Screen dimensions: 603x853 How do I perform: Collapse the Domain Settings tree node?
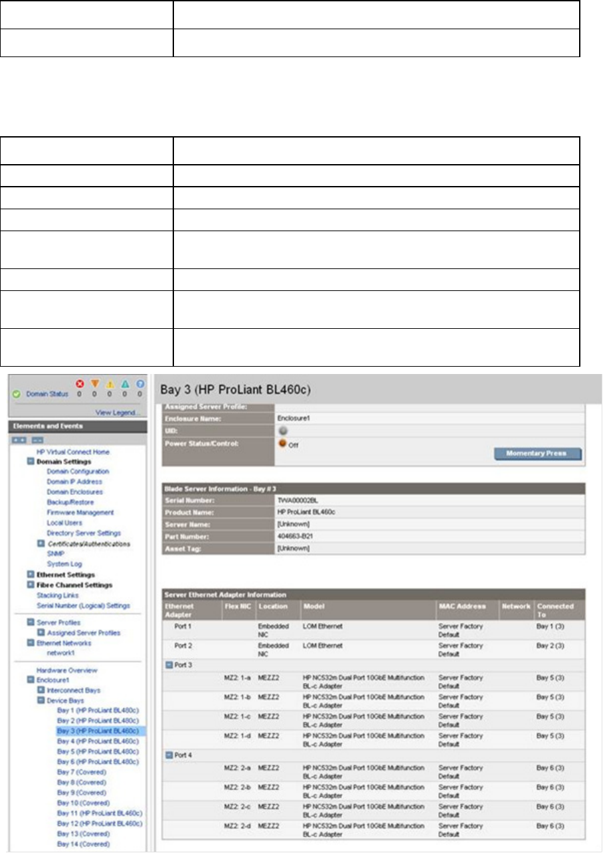31,461
